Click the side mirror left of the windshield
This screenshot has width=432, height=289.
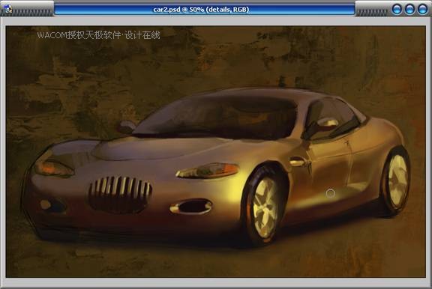[x=127, y=127]
